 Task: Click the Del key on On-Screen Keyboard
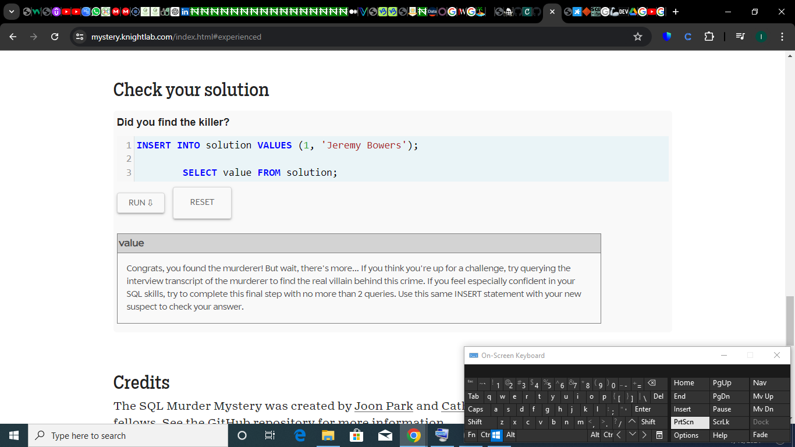[x=658, y=396]
